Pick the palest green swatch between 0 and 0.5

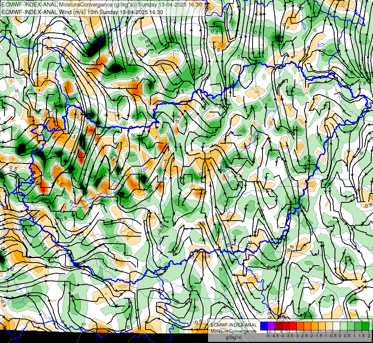tap(344, 326)
